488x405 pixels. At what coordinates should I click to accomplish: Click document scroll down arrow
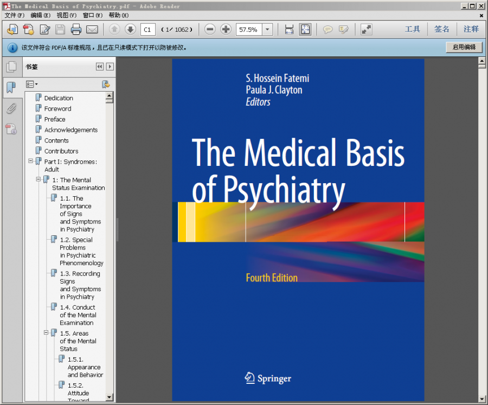[x=482, y=399]
